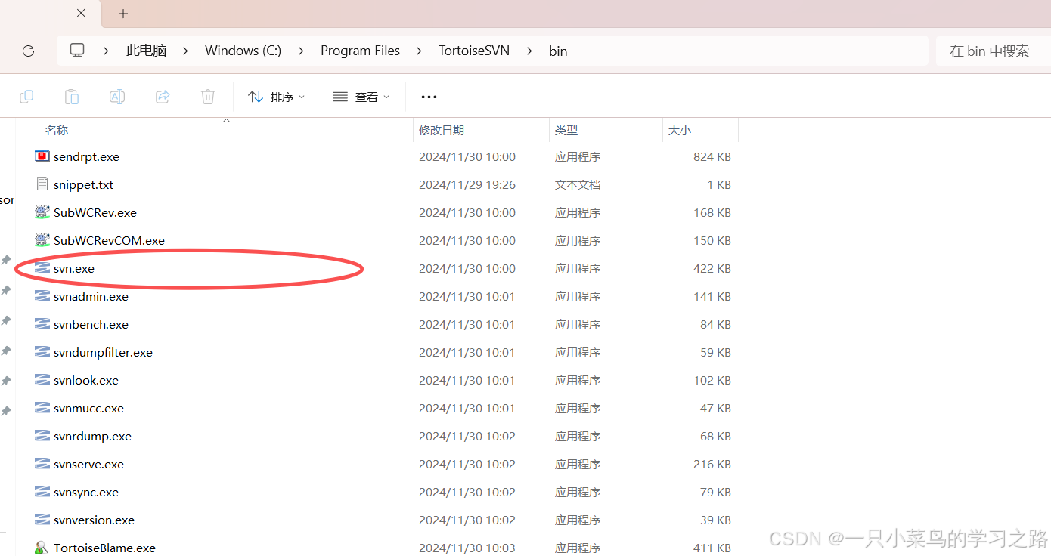Click the 文本文档 type cell of snippet.txt
Image resolution: width=1051 pixels, height=556 pixels.
coord(578,184)
